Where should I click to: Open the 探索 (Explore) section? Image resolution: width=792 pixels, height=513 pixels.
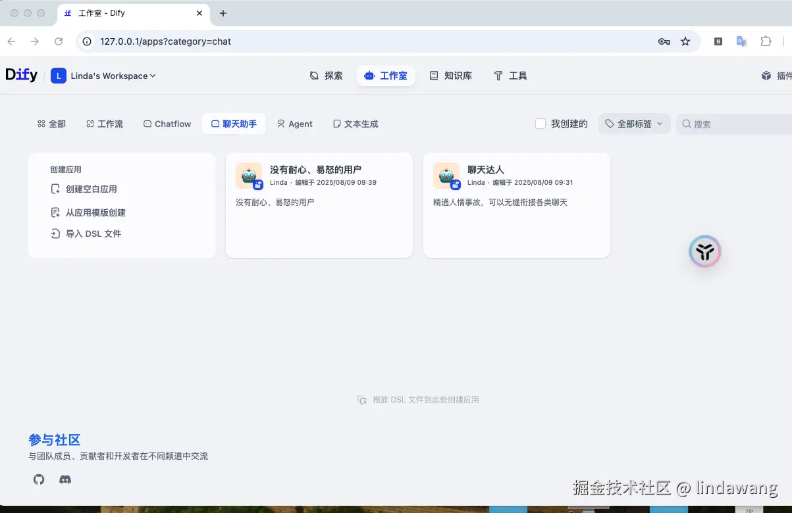point(326,75)
